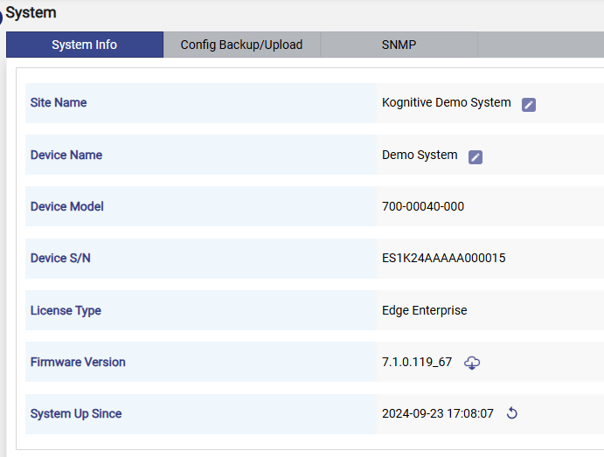Select the Device Name row label
604x457 pixels.
click(66, 155)
